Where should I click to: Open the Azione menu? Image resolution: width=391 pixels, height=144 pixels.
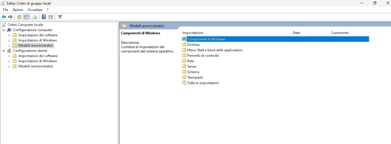pyautogui.click(x=18, y=9)
